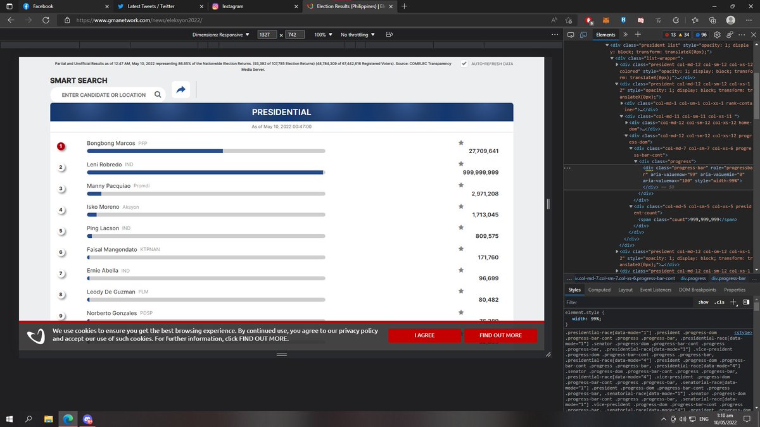The height and width of the screenshot is (427, 760).
Task: Click the blue share arrow icon
Action: coord(180,90)
